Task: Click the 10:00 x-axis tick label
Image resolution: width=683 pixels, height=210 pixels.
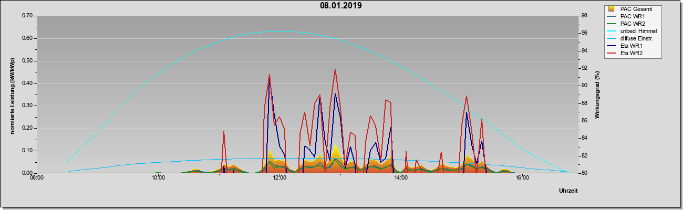Action: coord(158,178)
